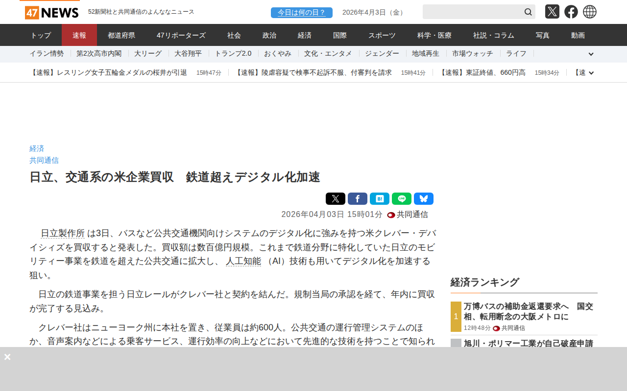
Task: Open the 都道府県 menu tab
Action: point(121,35)
